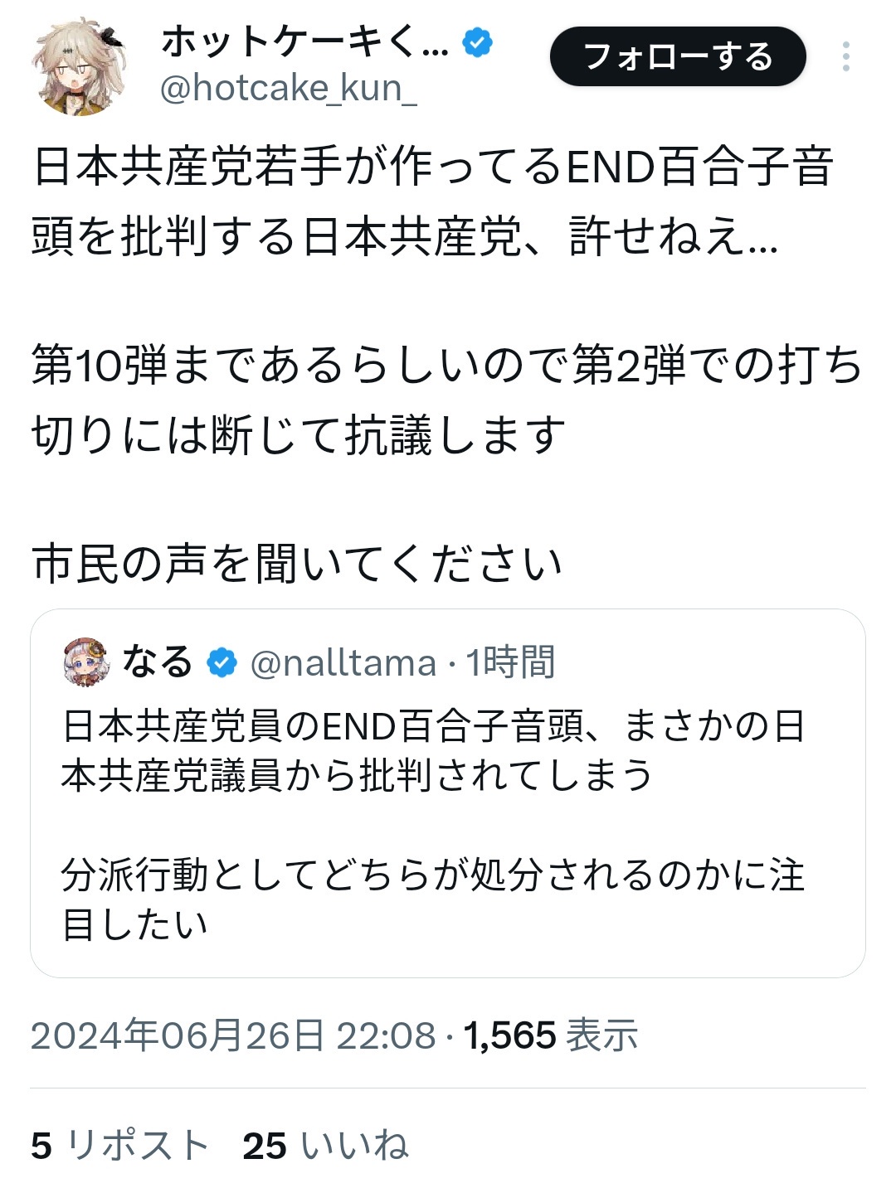Open the @nalltama handle in quoted tweet
896x1183 pixels.
tap(343, 663)
